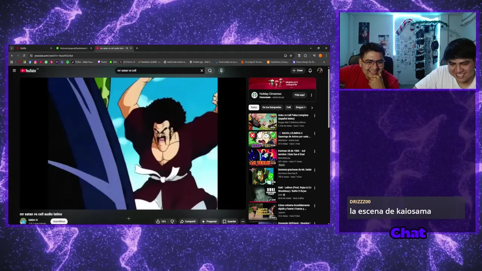This screenshot has width=482, height=271.
Task: Open the browser extensions puzzle icon
Action: tap(305, 56)
